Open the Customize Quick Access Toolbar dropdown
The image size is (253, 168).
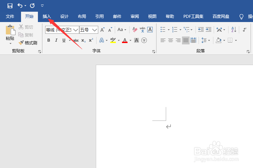(x=42, y=6)
